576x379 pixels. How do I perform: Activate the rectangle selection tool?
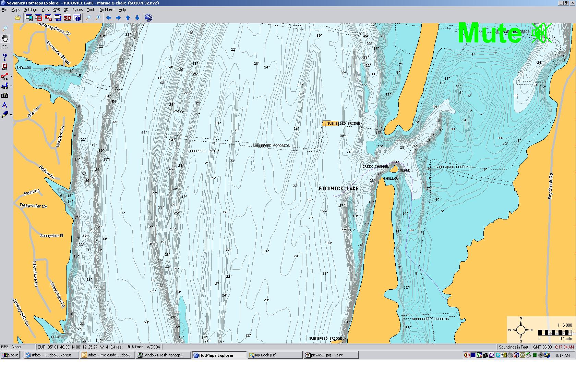coord(5,47)
